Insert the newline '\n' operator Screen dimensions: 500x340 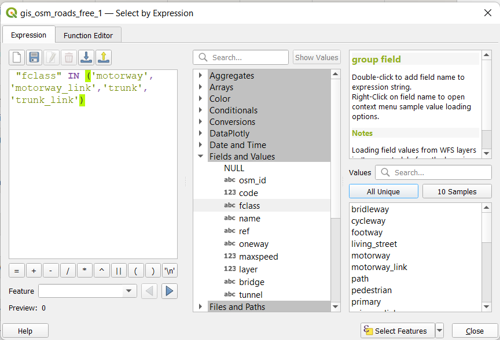[170, 270]
